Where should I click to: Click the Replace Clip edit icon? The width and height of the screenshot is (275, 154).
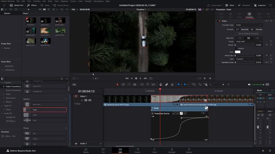point(153,85)
